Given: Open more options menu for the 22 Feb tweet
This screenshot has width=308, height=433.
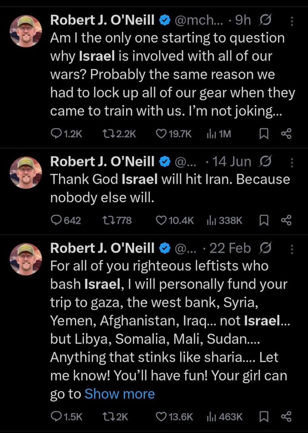Looking at the screenshot, I should pos(292,249).
